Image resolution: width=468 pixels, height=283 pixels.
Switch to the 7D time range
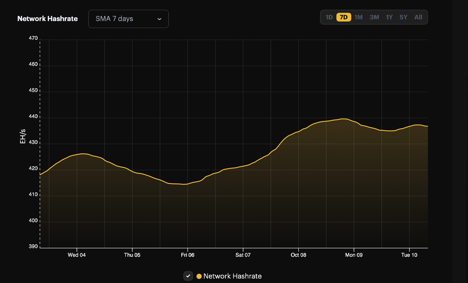pyautogui.click(x=344, y=17)
